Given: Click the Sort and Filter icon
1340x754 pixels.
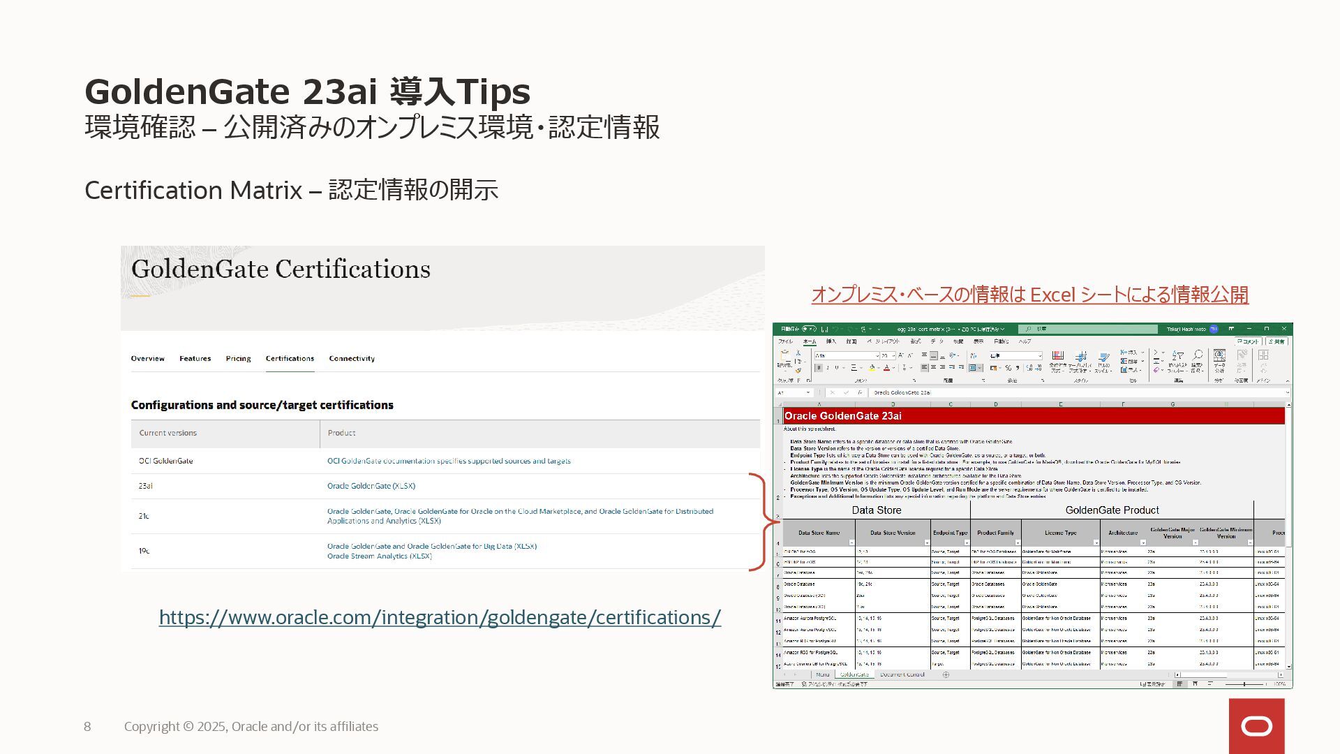Looking at the screenshot, I should (1178, 356).
